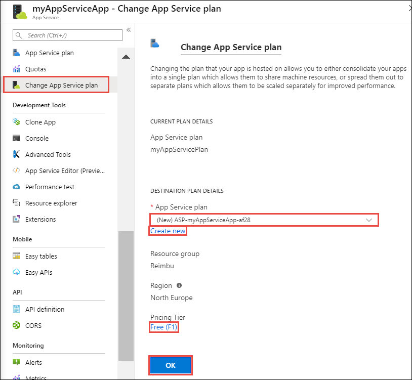
Task: Open the Alerts item under Monitoring
Action: click(33, 362)
